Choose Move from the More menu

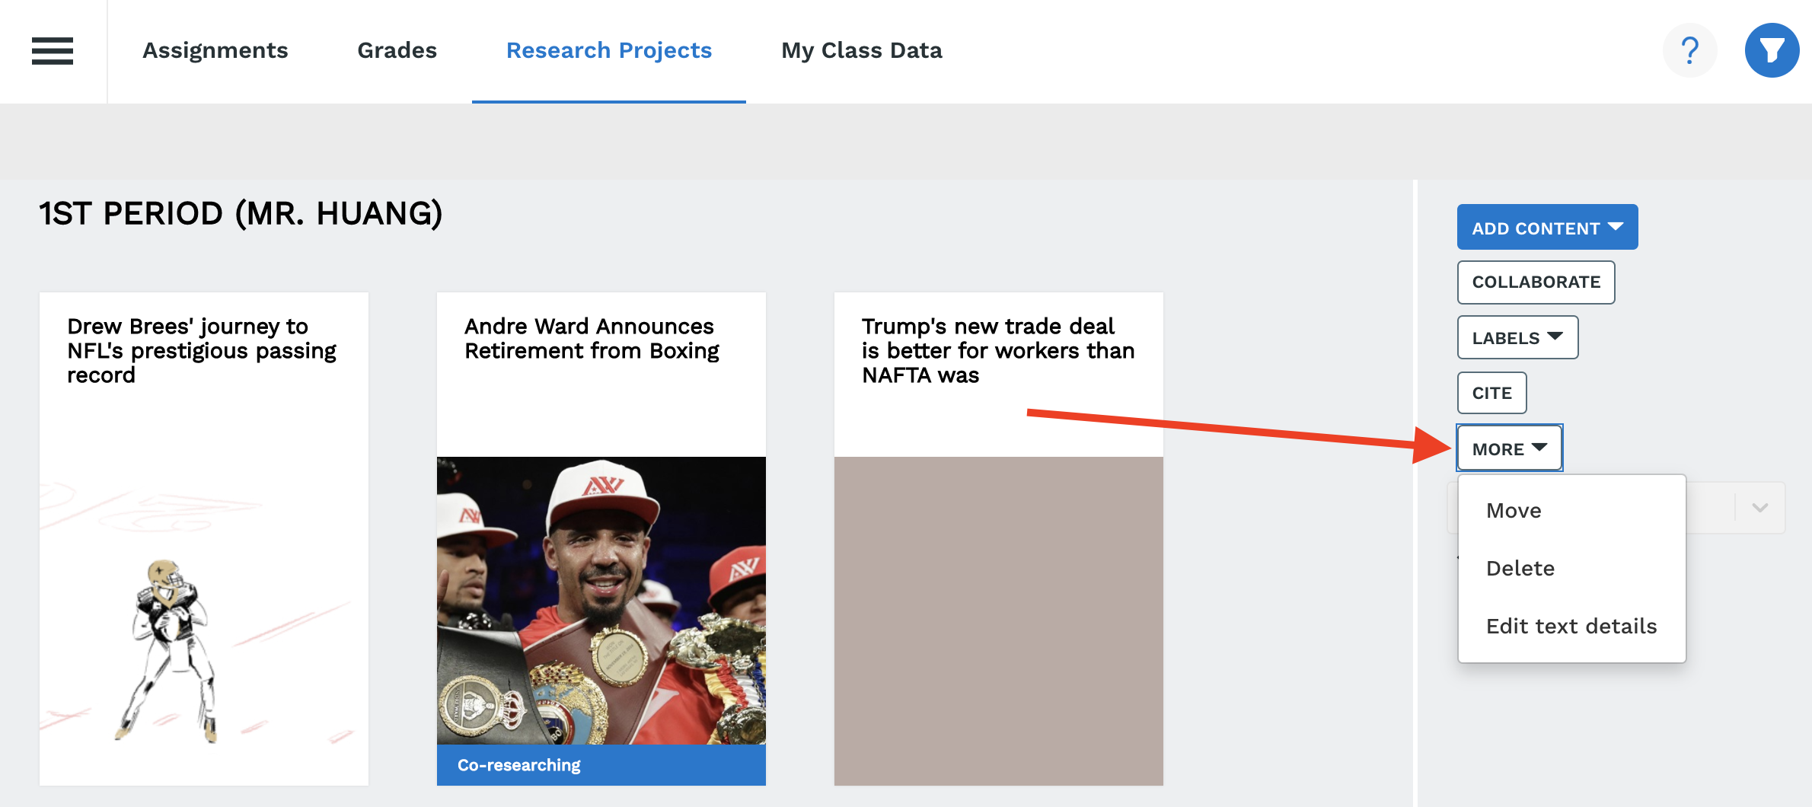1514,511
